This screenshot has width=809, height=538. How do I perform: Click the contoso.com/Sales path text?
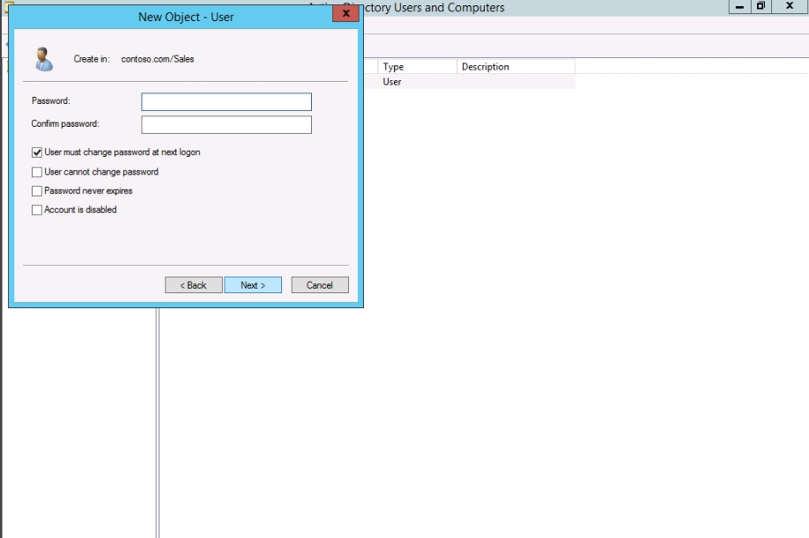(x=158, y=59)
